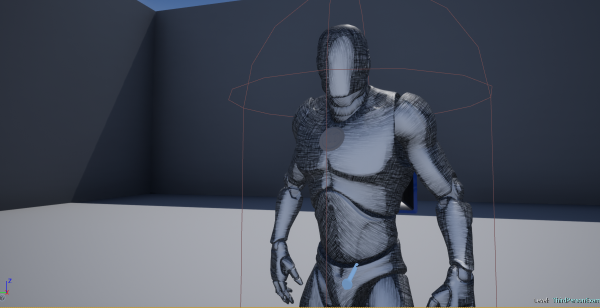Click the XYZ axis orientation indicator

point(7,286)
